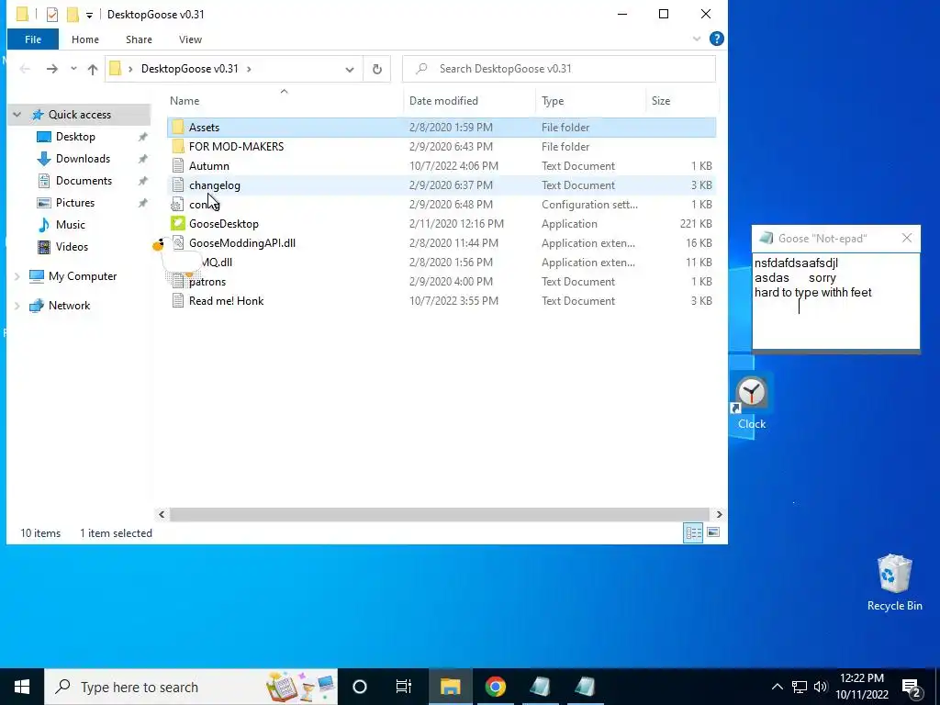The height and width of the screenshot is (705, 940).
Task: Click the DesktopGoose v0.31 breadcrumb
Action: [189, 69]
